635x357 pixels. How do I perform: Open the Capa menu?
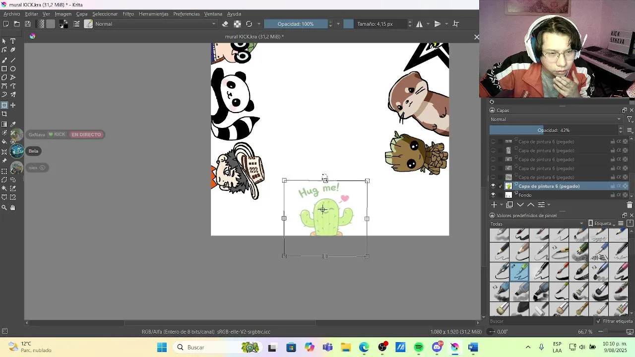tap(82, 14)
